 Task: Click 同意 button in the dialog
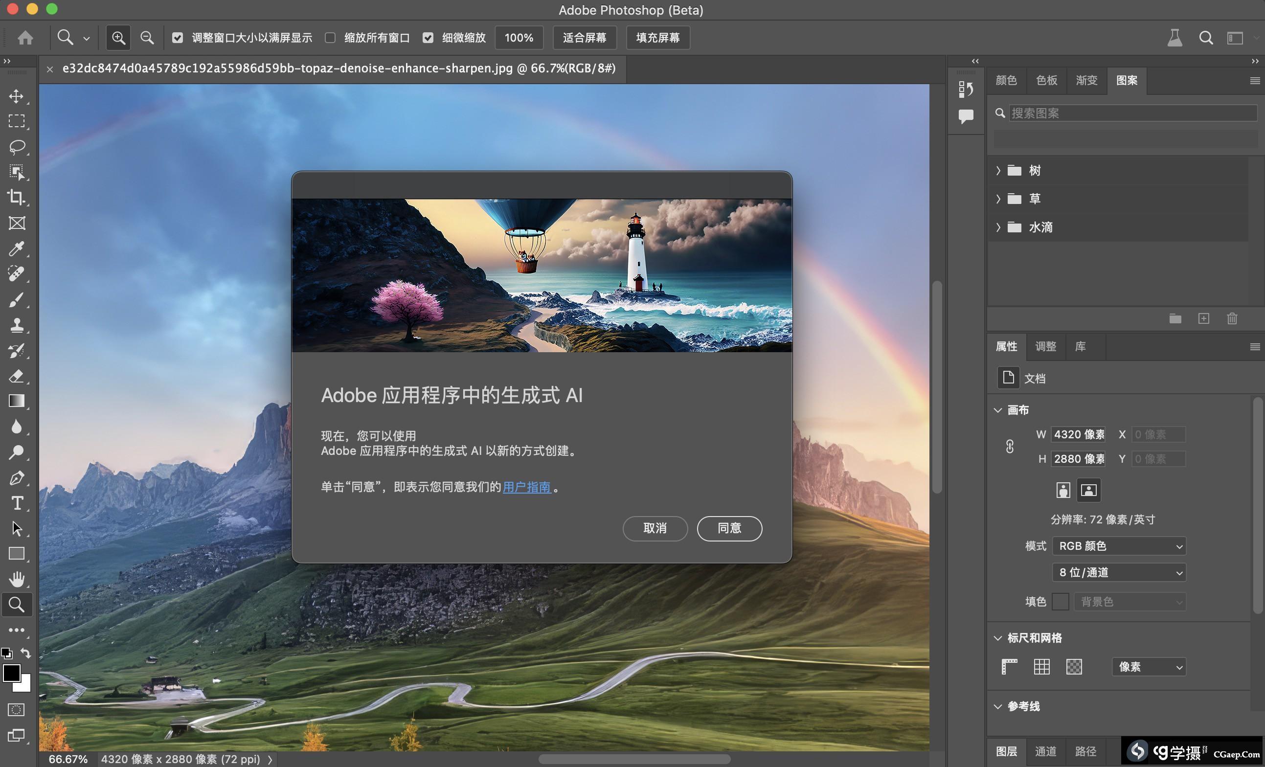click(x=729, y=528)
